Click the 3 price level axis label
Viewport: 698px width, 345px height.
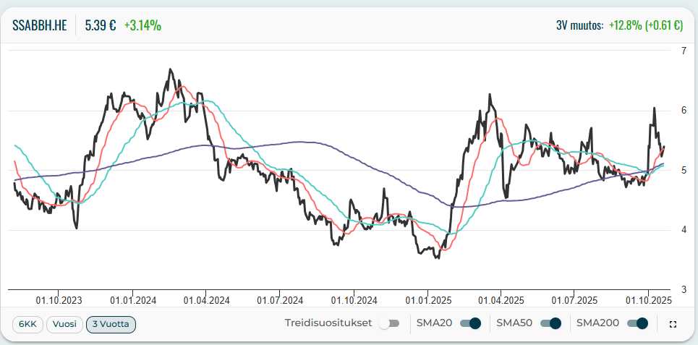pyautogui.click(x=684, y=289)
